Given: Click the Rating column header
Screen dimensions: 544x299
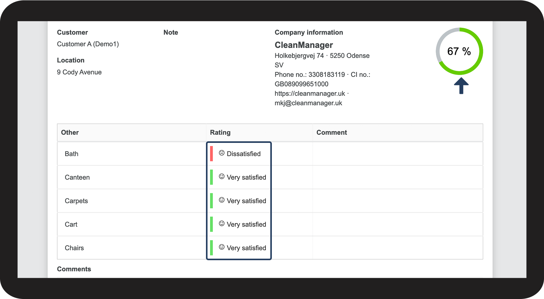Looking at the screenshot, I should pos(220,132).
